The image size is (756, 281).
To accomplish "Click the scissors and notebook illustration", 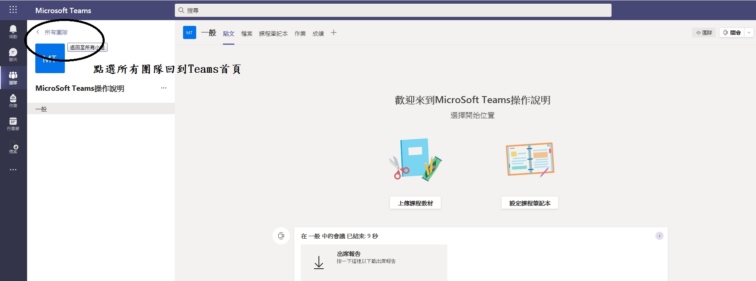I will coord(415,159).
